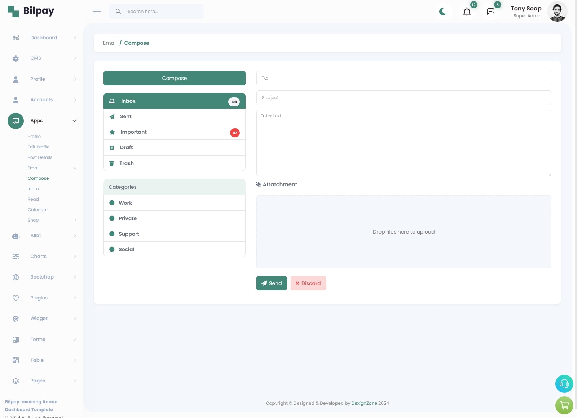
Task: Click the Charts sidebar icon
Action: [16, 257]
